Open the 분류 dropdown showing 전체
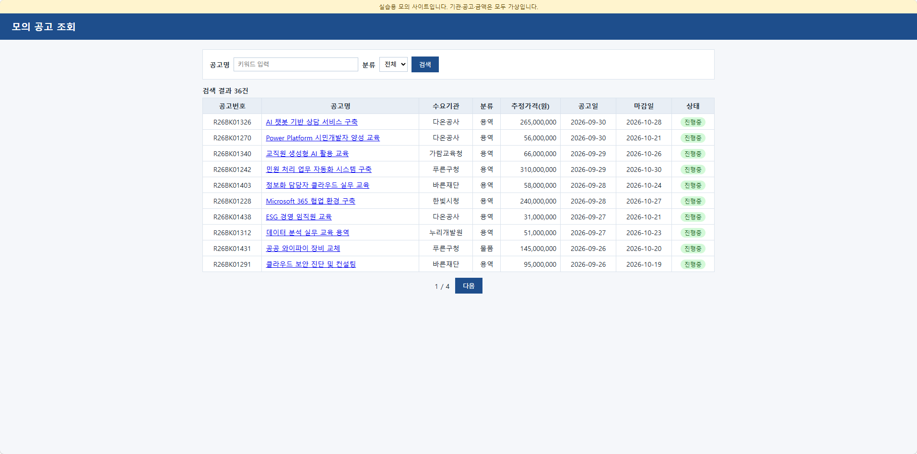The width and height of the screenshot is (917, 454). pyautogui.click(x=393, y=64)
